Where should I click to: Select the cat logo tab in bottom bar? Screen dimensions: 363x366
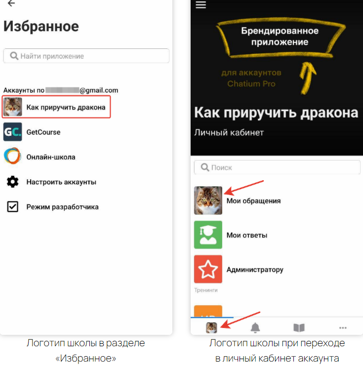(x=211, y=327)
